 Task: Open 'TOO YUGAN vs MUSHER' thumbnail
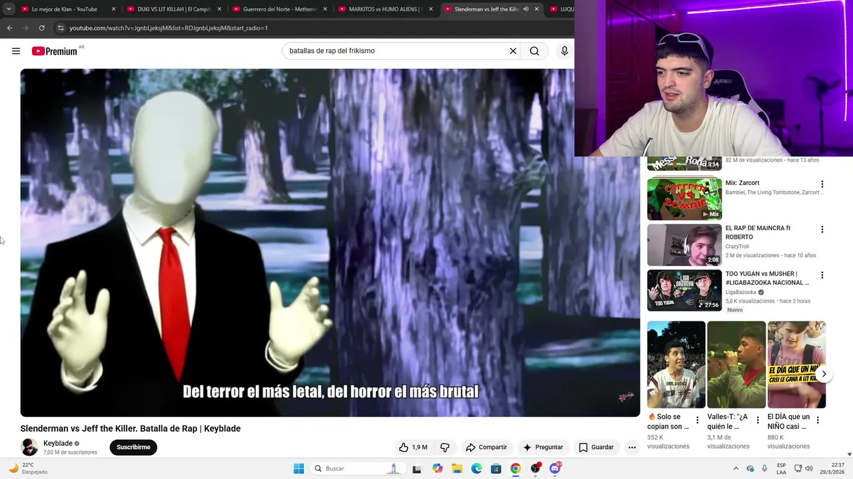click(684, 290)
